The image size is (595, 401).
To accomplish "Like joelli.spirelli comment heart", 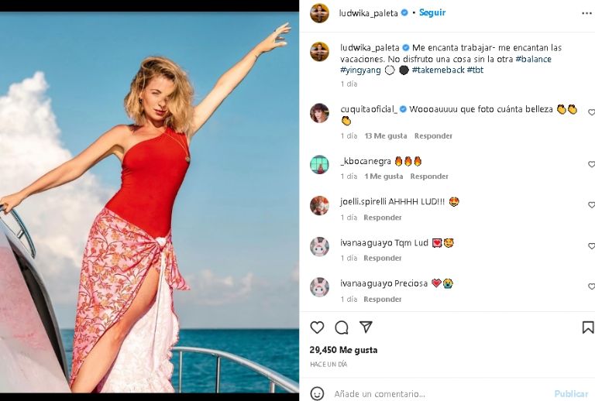I will [591, 205].
